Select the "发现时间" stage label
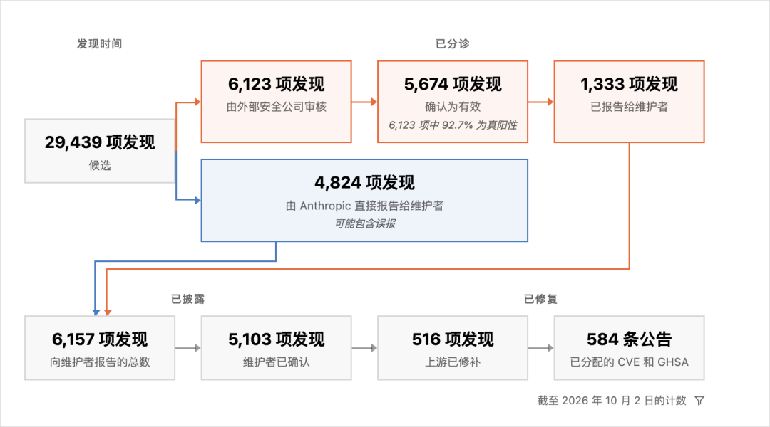Image resolution: width=770 pixels, height=427 pixels. click(99, 44)
